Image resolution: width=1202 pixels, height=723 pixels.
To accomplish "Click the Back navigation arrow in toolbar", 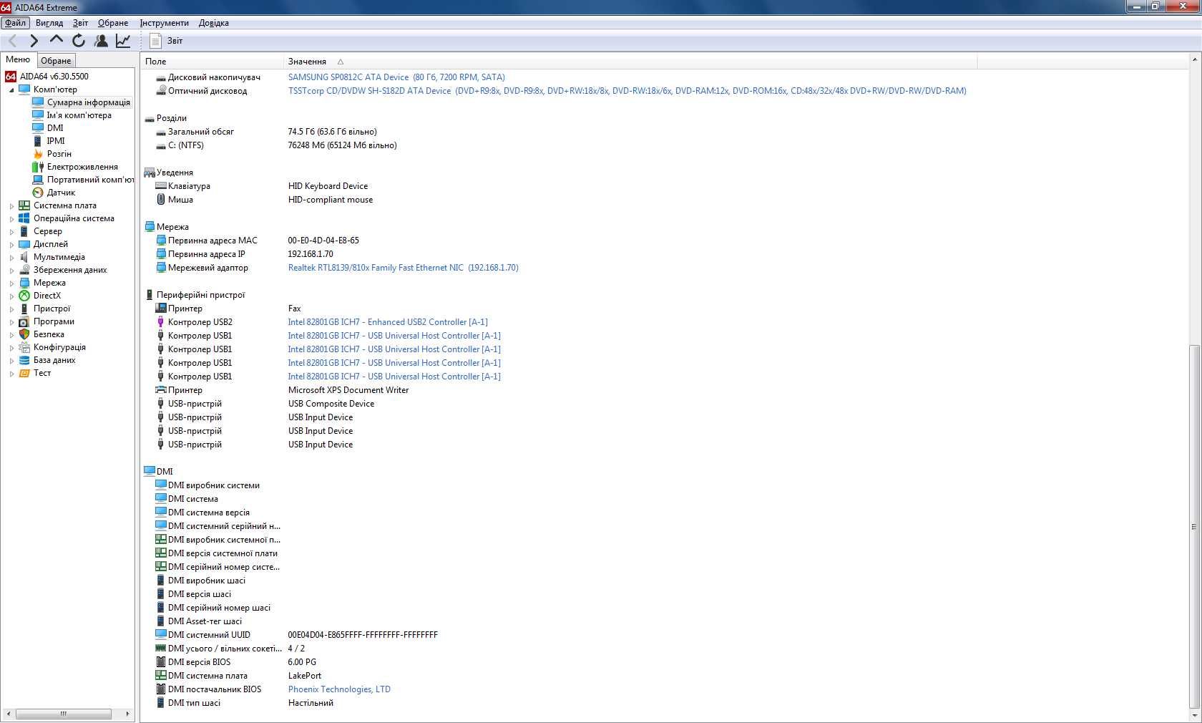I will (12, 41).
